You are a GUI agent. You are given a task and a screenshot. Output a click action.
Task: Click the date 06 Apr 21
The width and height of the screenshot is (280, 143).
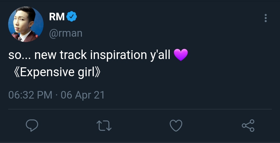pyautogui.click(x=83, y=95)
